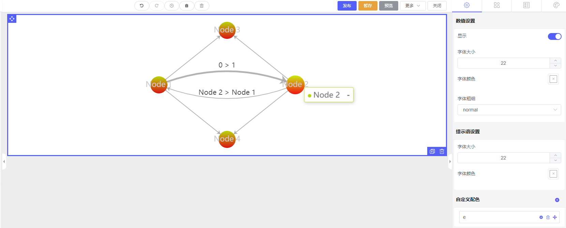Open the 字体粗细 'normal' dropdown
This screenshot has width=566, height=228.
pyautogui.click(x=509, y=110)
